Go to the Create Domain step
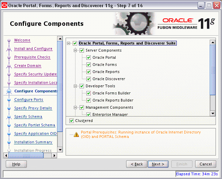 (x=28, y=66)
